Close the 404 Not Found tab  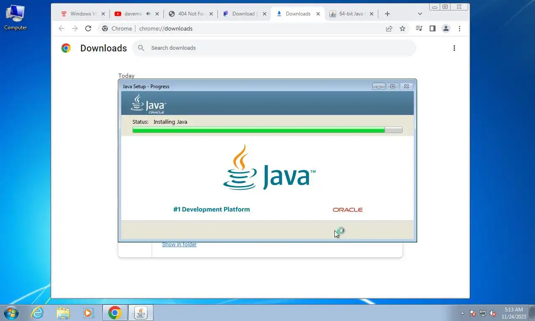click(211, 14)
